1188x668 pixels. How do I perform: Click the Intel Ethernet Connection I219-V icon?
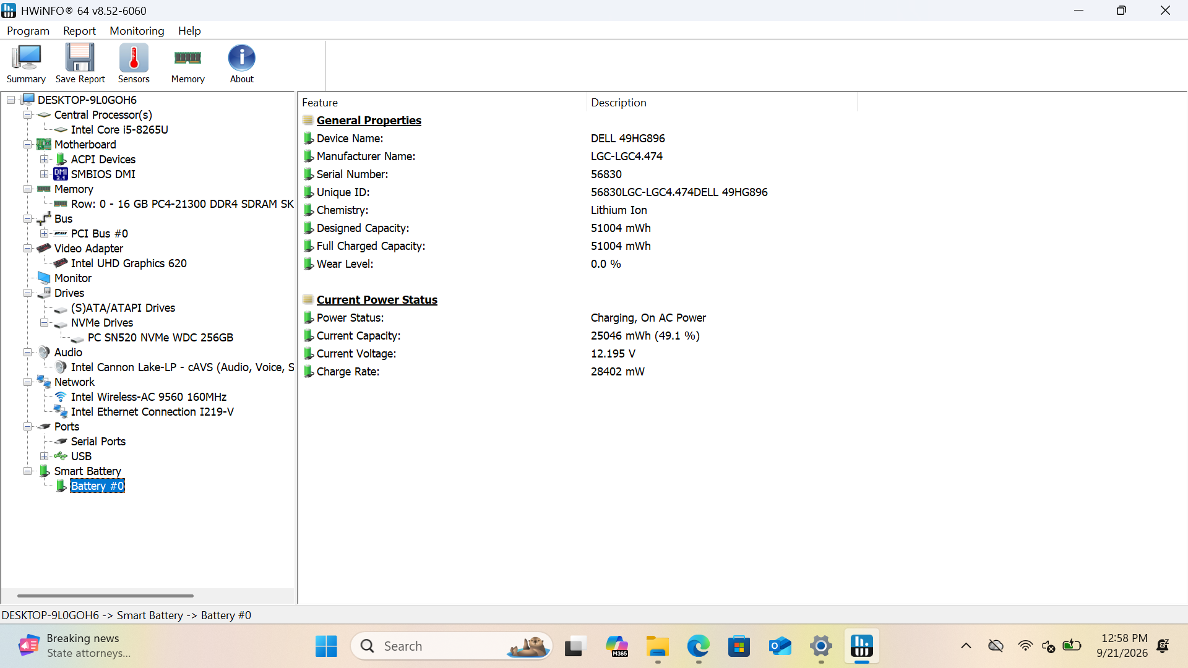point(61,412)
